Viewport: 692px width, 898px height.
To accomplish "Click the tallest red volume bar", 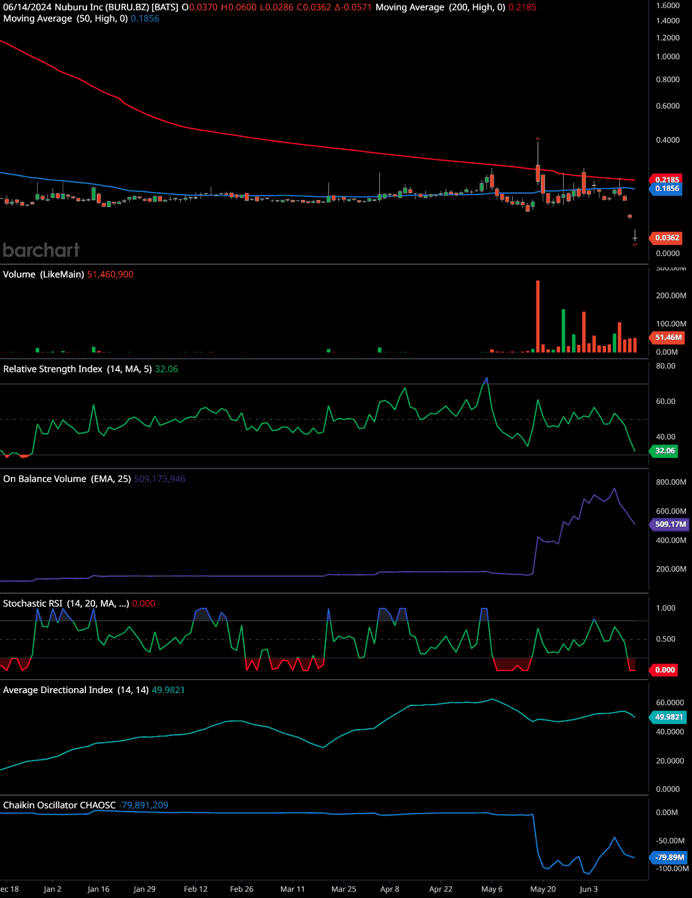I will [538, 316].
